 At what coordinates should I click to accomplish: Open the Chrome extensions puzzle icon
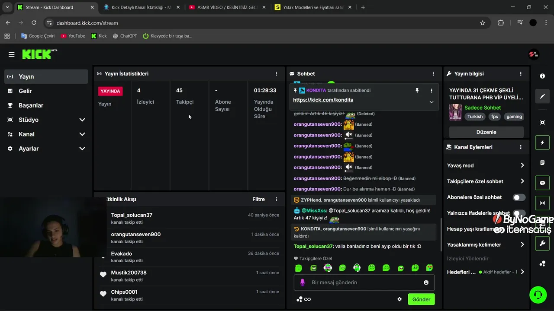(501, 23)
